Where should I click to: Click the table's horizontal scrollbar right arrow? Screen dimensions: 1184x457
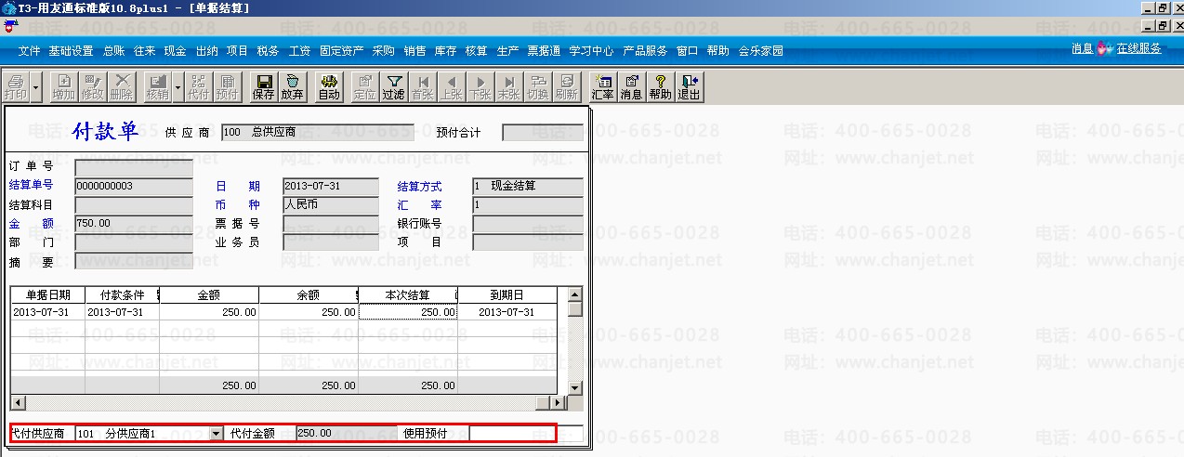(558, 402)
